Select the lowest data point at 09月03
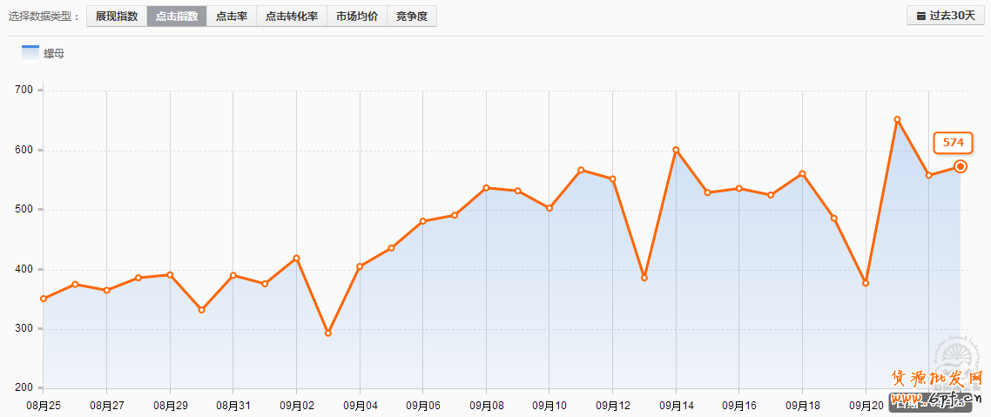This screenshot has height=417, width=991. (x=328, y=333)
